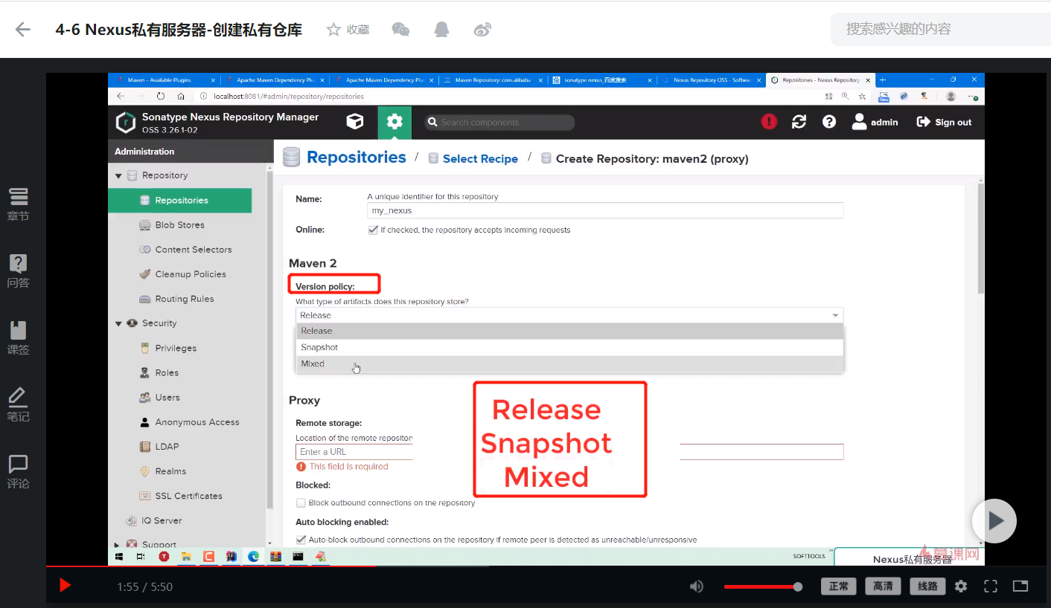1051x608 pixels.
Task: Switch to Maven Repository com.alibaba tab
Action: coord(493,80)
